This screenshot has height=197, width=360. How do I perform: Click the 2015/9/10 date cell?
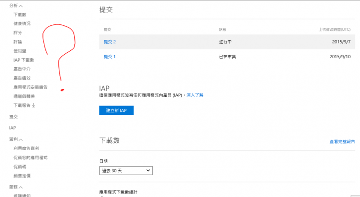pos(340,57)
